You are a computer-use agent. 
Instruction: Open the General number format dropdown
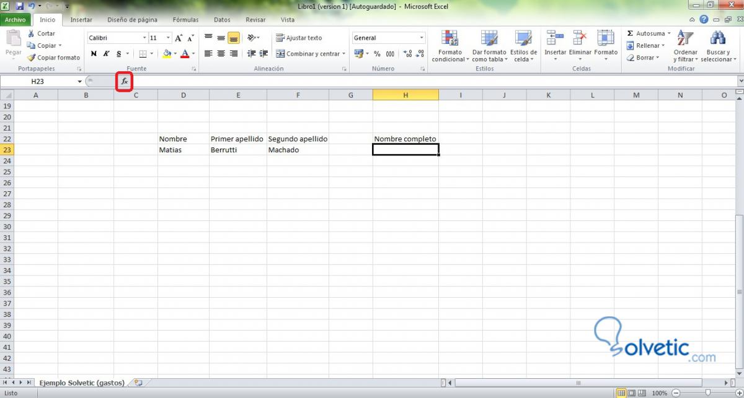click(422, 38)
